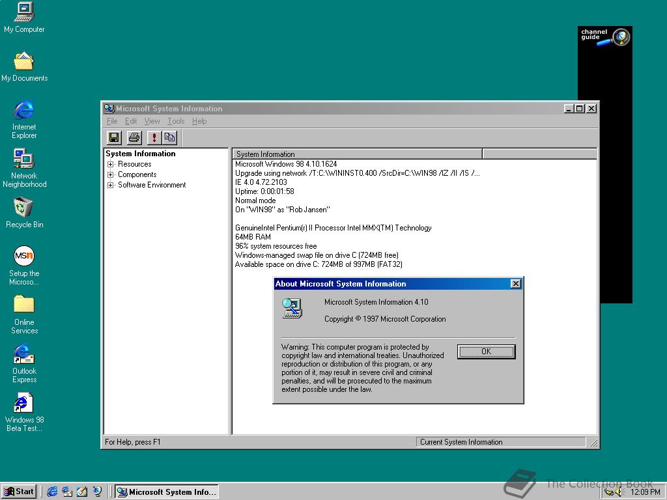The height and width of the screenshot is (500, 667).
Task: Open Outlook Express from the Quick Launch bar
Action: (68, 492)
